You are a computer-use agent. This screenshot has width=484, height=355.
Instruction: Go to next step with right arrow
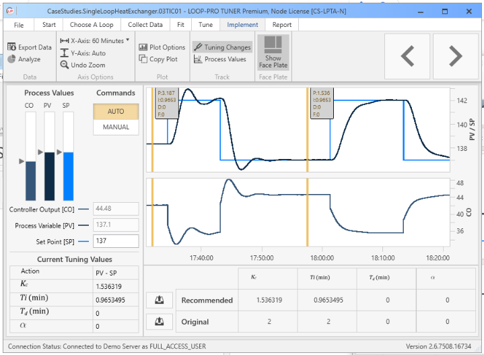[x=456, y=56]
